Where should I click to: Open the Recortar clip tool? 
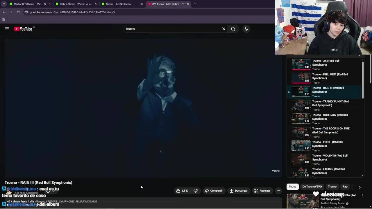(x=262, y=191)
